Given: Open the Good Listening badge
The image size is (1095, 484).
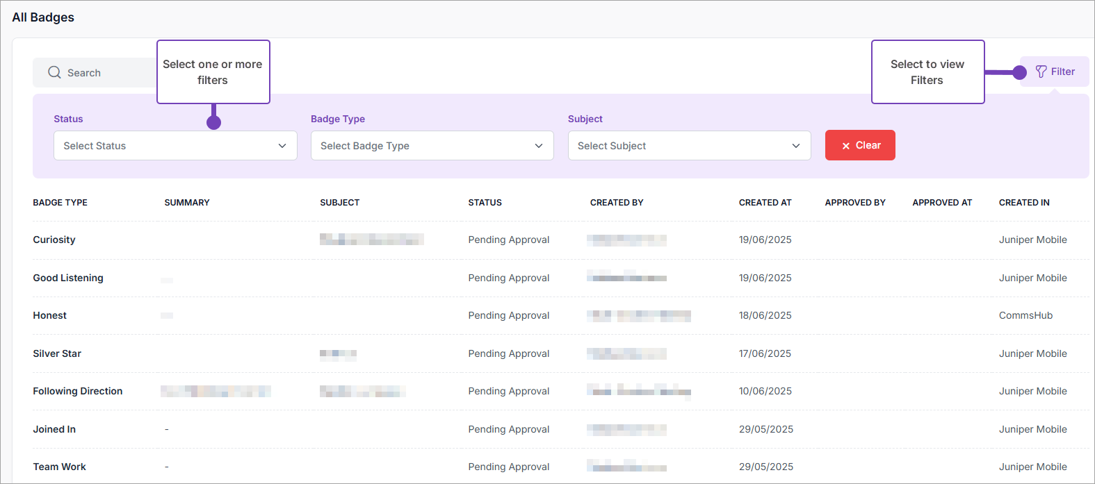Looking at the screenshot, I should (68, 278).
